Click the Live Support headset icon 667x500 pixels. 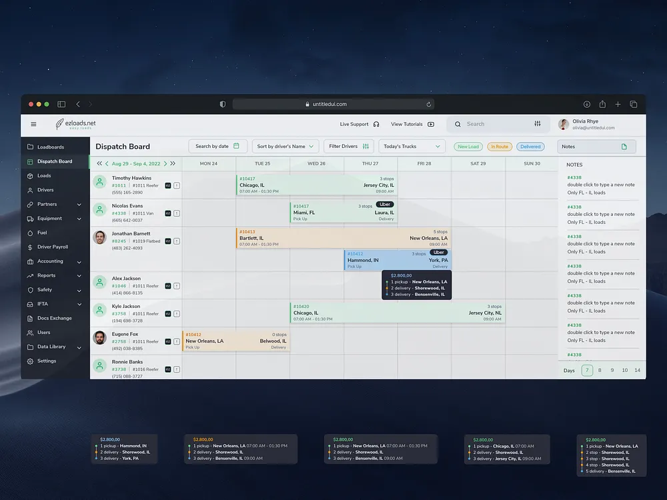coord(378,124)
